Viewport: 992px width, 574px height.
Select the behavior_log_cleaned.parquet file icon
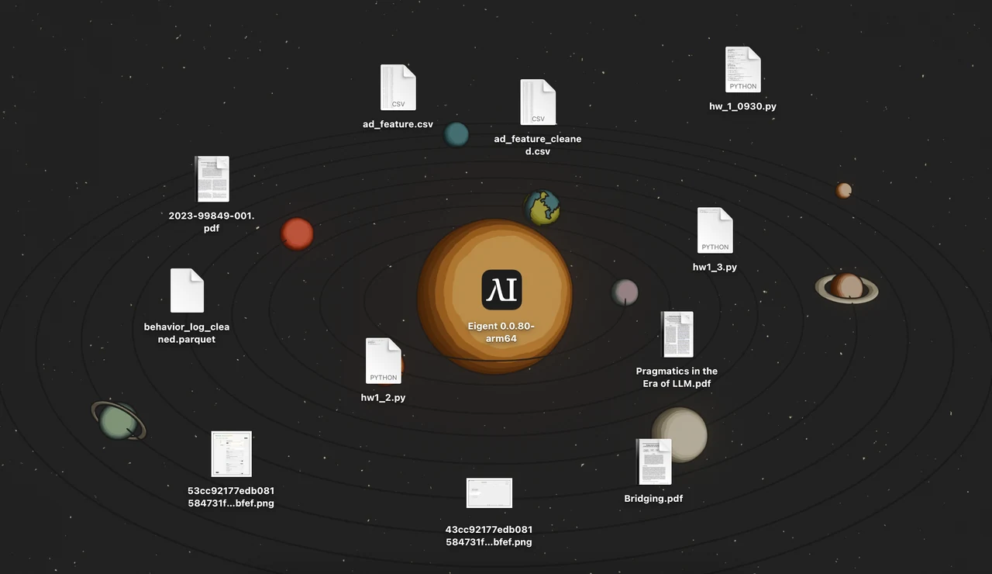click(187, 291)
